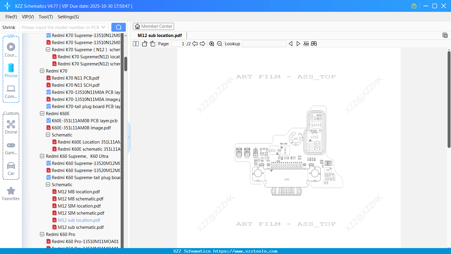Collapse the Schematic folder under Redmi K60E

48,135
